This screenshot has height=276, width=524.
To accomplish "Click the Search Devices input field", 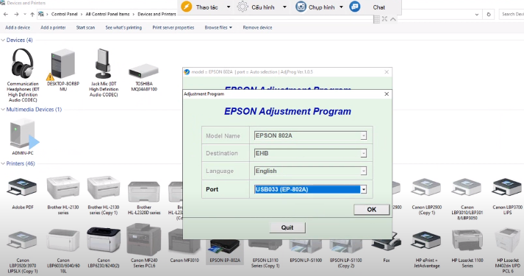I will 512,14.
